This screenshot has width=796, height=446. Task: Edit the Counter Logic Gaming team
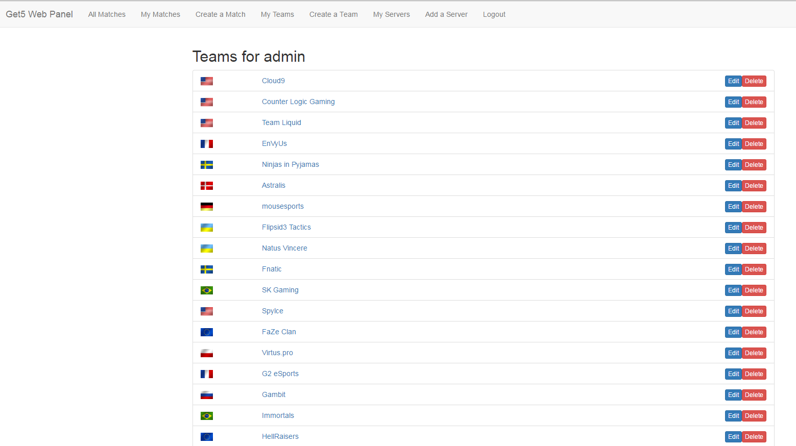pyautogui.click(x=733, y=102)
